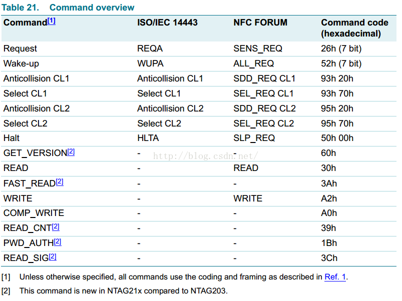
Task: Click footnote [2] link beside READ_CNT
Action: point(56,227)
